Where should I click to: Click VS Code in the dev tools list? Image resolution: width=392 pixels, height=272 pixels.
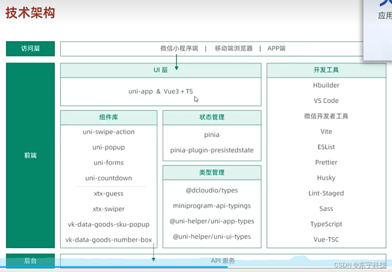pyautogui.click(x=326, y=101)
